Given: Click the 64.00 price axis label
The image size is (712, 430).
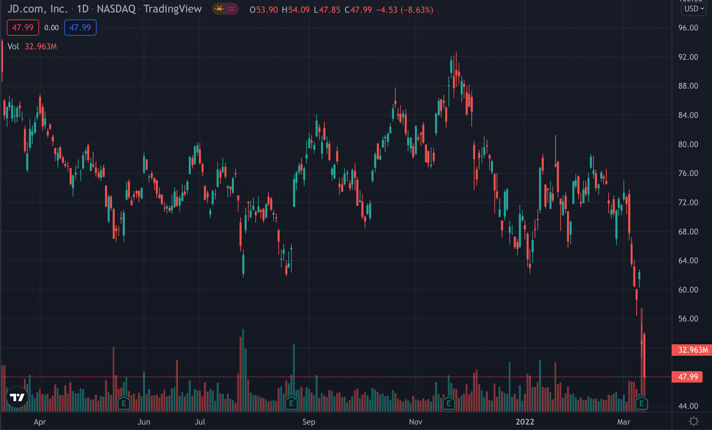Looking at the screenshot, I should coord(688,261).
